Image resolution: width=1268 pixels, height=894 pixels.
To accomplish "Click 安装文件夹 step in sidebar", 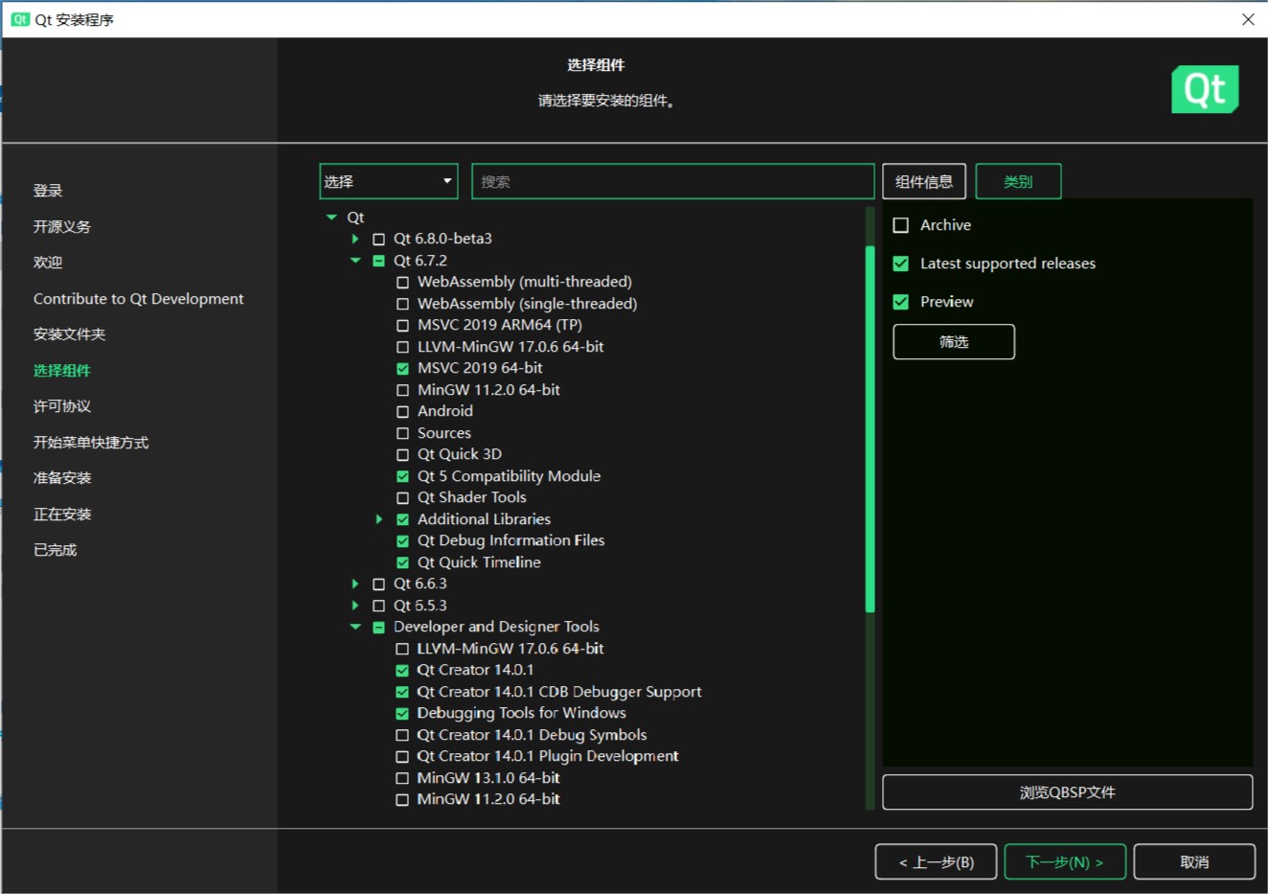I will tap(70, 334).
